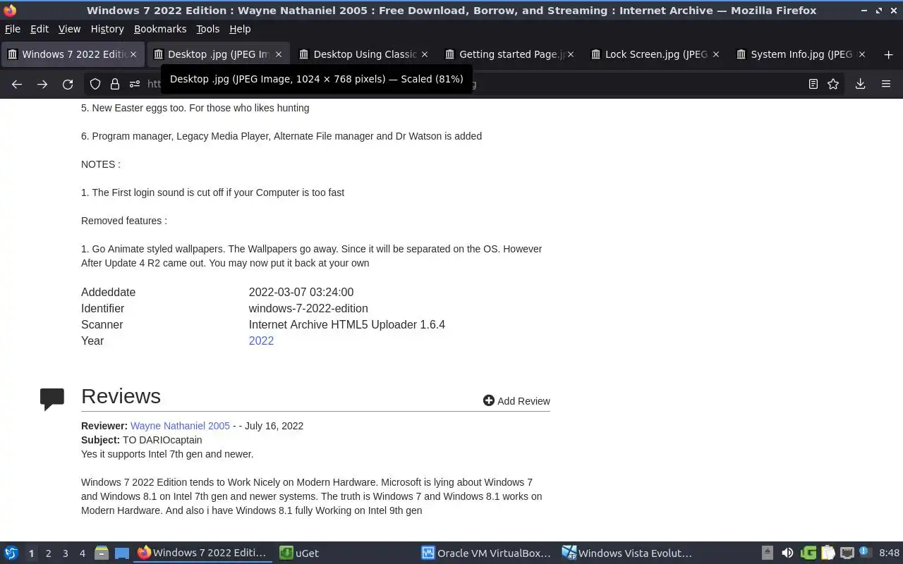Open the Edit menu
This screenshot has height=564, width=903.
click(40, 29)
